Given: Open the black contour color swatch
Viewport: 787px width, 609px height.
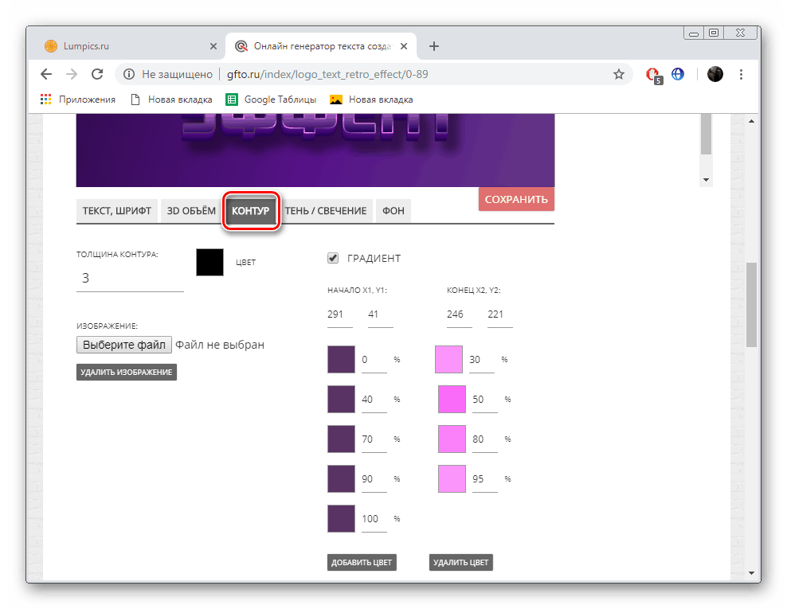Looking at the screenshot, I should pos(209,262).
